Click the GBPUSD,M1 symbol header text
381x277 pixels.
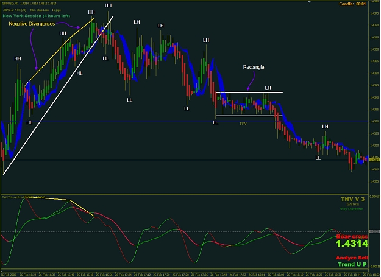(30, 4)
